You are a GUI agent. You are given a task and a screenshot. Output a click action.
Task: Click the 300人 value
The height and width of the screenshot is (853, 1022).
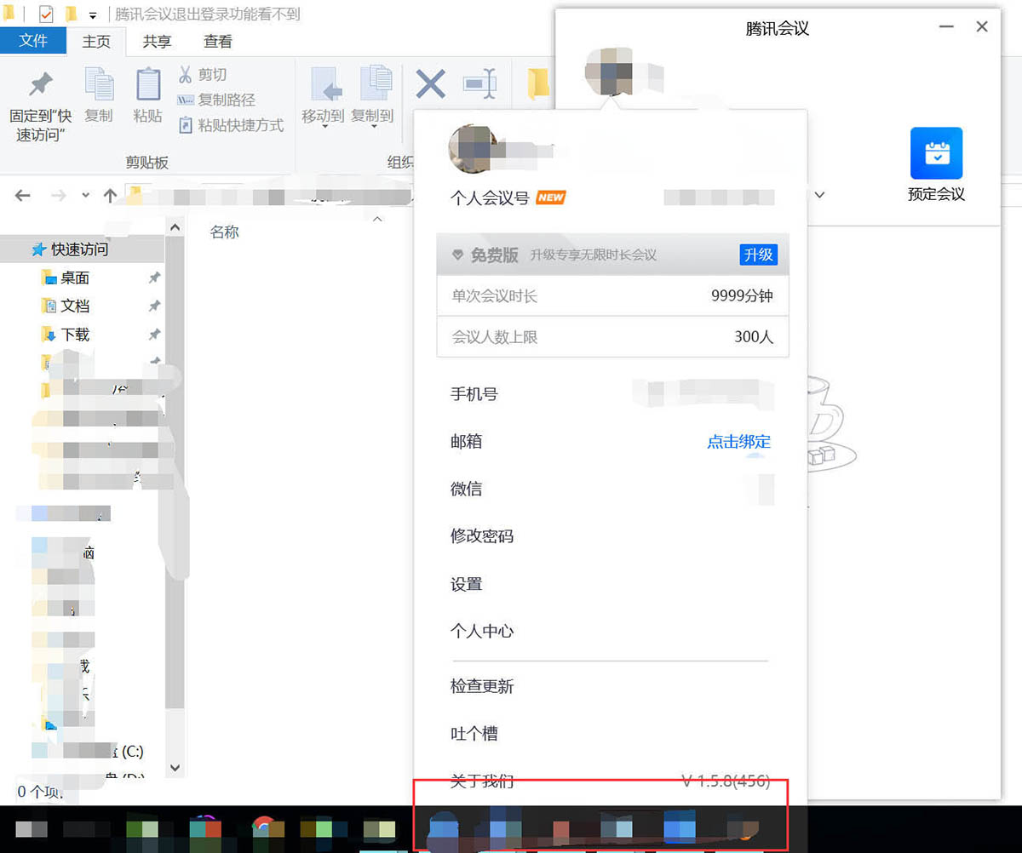click(754, 337)
